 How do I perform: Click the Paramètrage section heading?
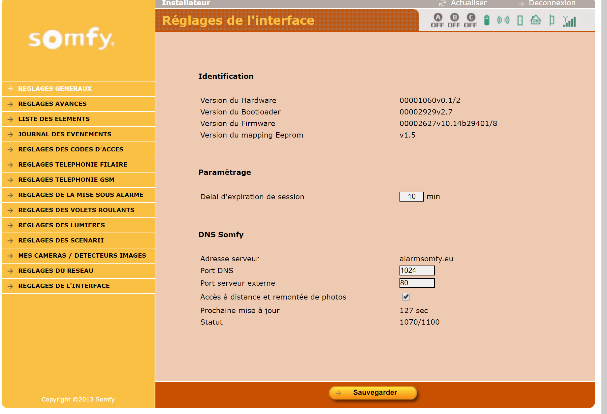[224, 172]
